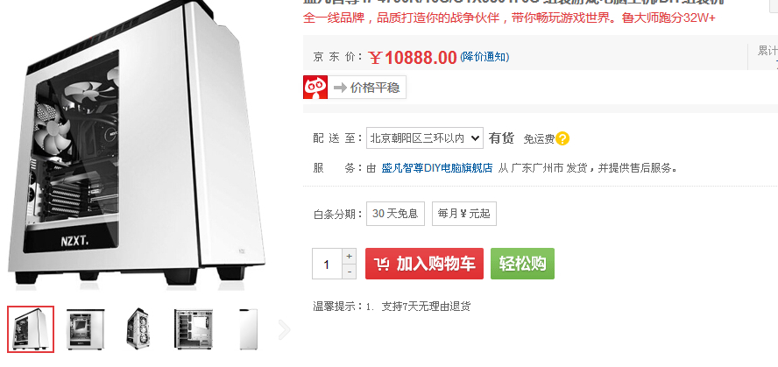This screenshot has height=367, width=778.
Task: Click the yellow question mark next to 免运费
Action: [x=562, y=139]
